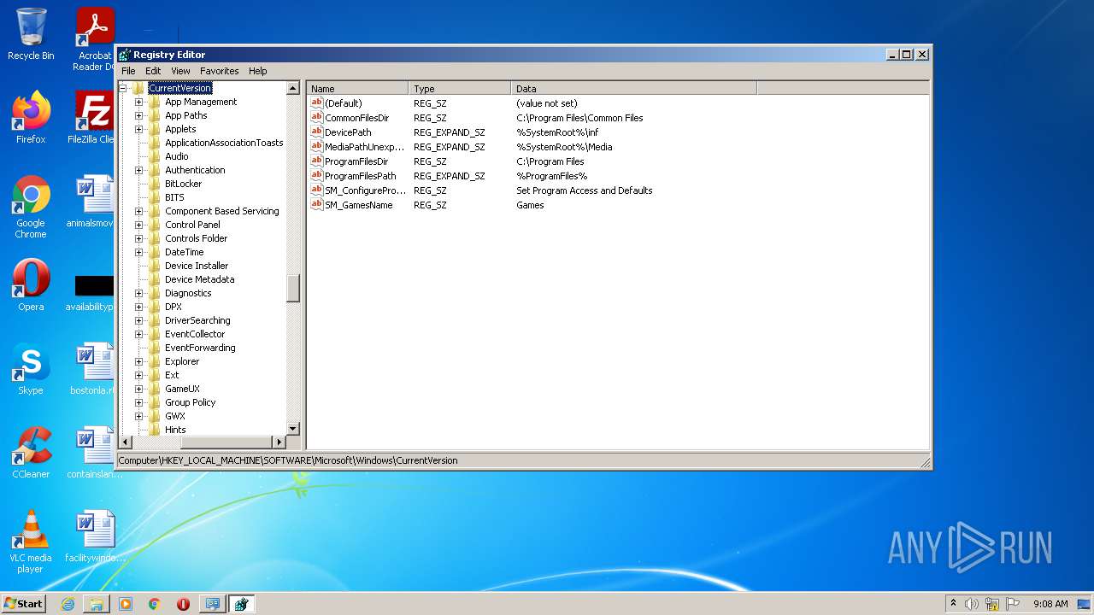The width and height of the screenshot is (1094, 615).
Task: Open the File menu
Action: pyautogui.click(x=128, y=71)
